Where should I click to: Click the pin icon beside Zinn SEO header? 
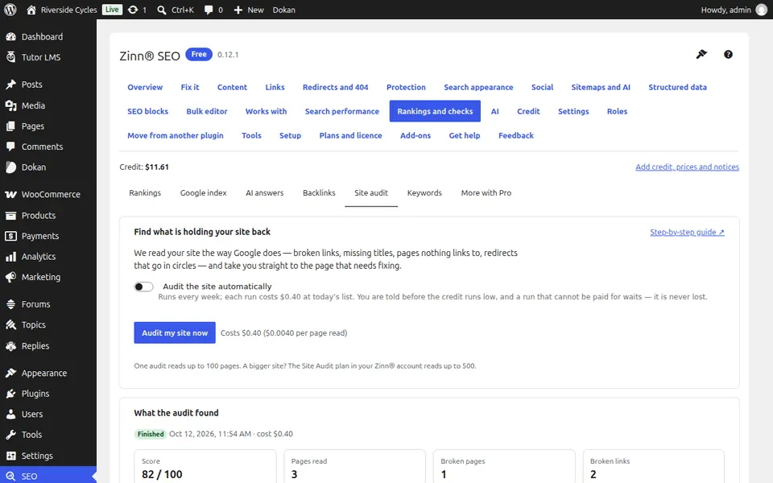[701, 54]
